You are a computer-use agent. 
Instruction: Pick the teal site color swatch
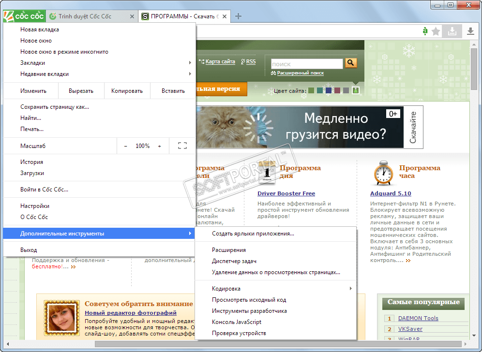coord(320,90)
